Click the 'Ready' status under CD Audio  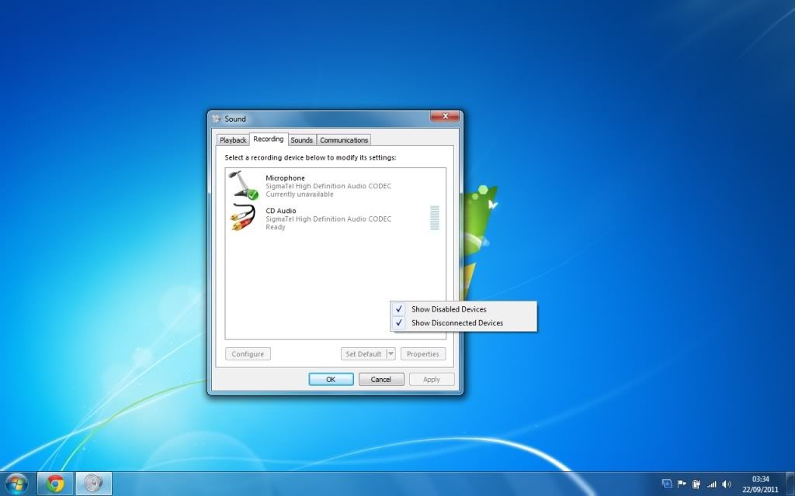click(x=276, y=227)
